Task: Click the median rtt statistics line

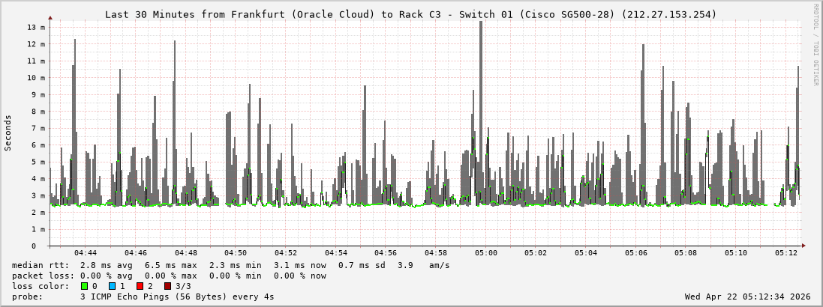Action: point(231,265)
